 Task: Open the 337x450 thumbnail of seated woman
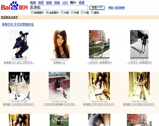(19, 86)
